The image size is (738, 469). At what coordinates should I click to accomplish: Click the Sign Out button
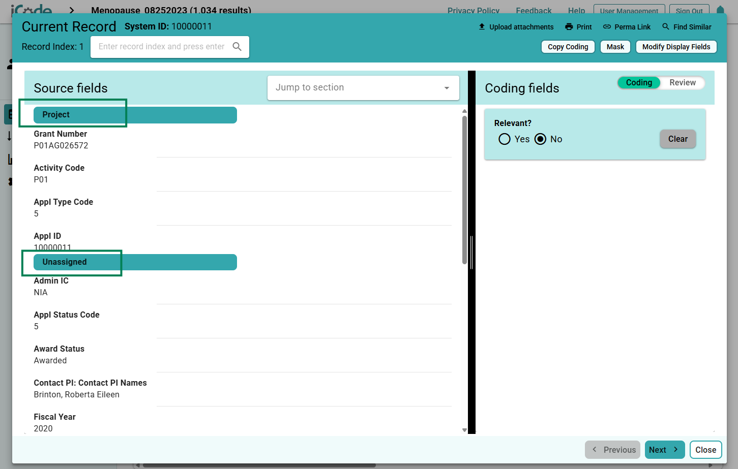(689, 11)
